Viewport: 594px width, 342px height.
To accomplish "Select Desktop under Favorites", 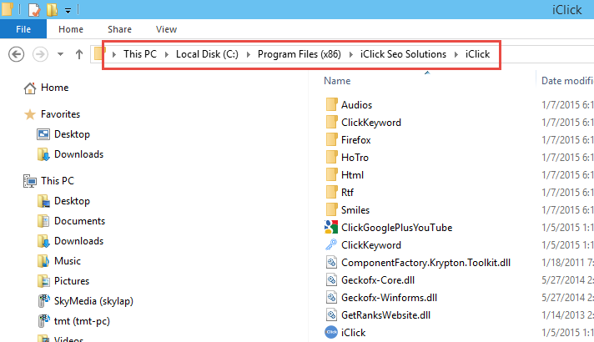I will [x=72, y=134].
